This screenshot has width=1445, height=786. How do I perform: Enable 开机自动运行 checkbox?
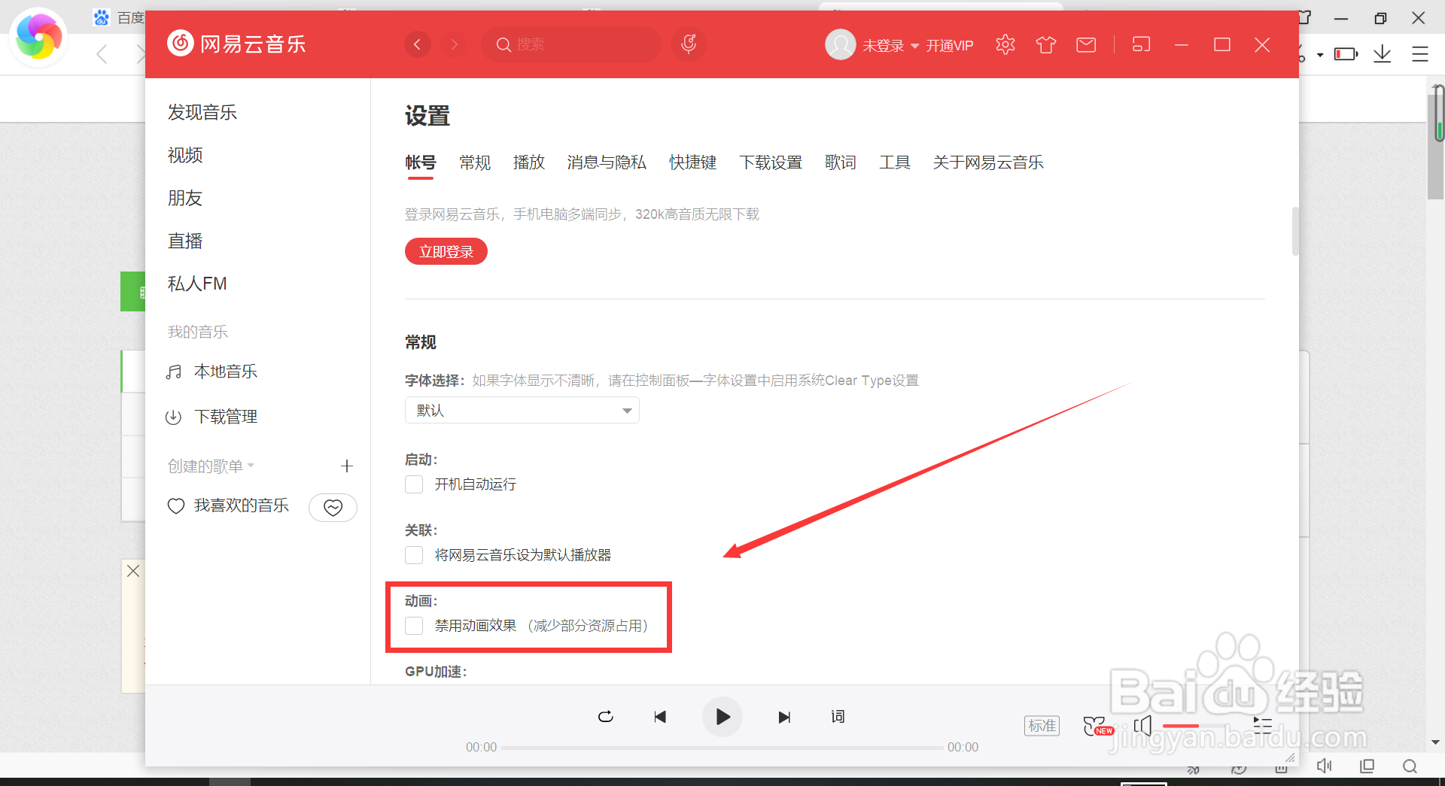coord(414,484)
